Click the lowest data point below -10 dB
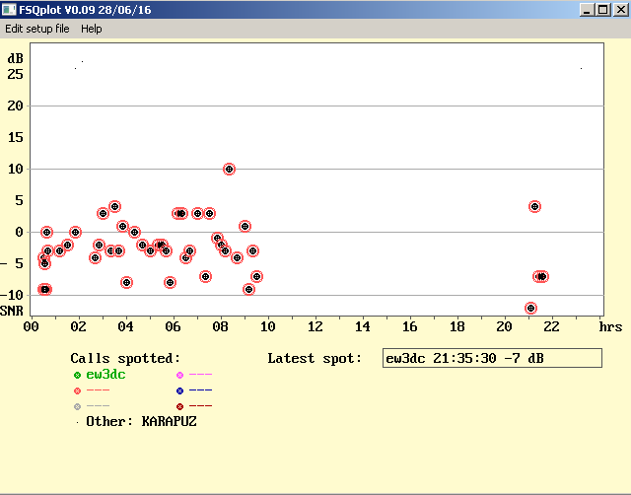The image size is (631, 495). pos(530,309)
